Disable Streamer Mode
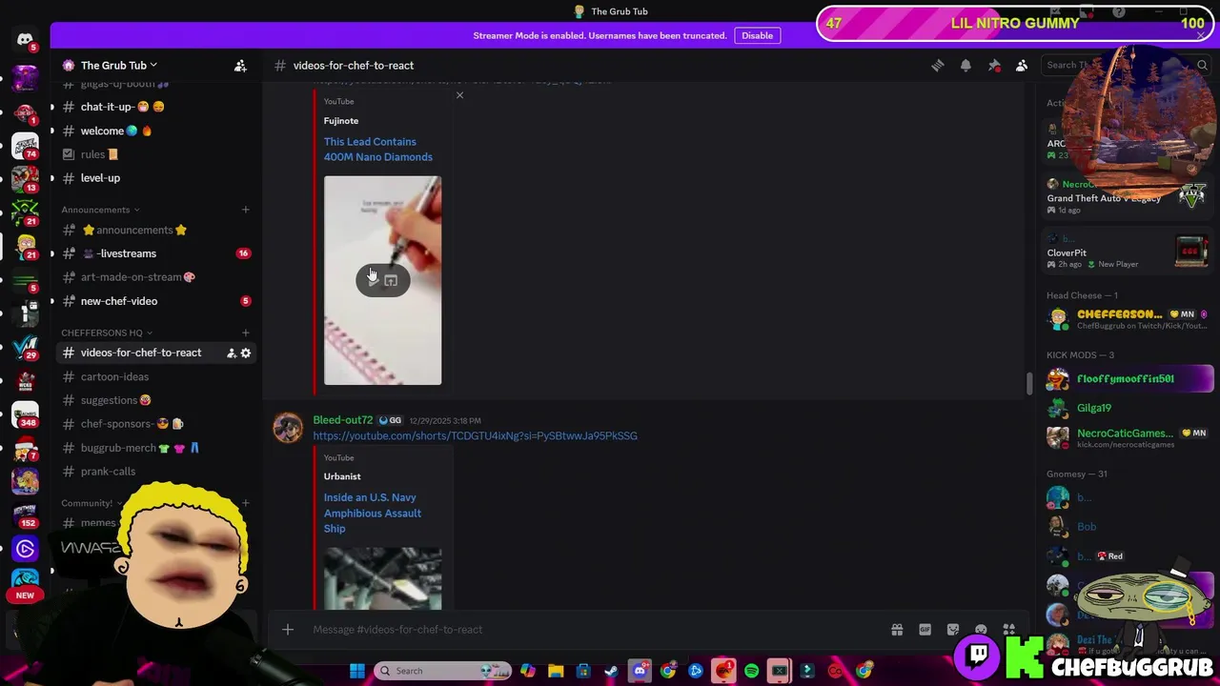 point(757,35)
